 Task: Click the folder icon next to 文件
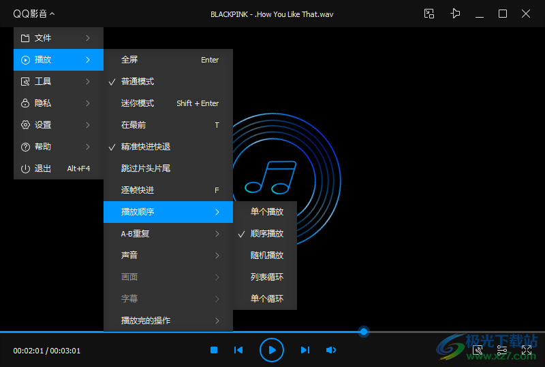(25, 38)
